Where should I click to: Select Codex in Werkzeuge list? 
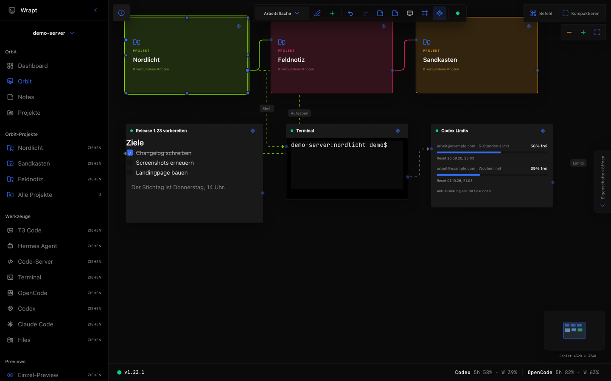[54, 309]
